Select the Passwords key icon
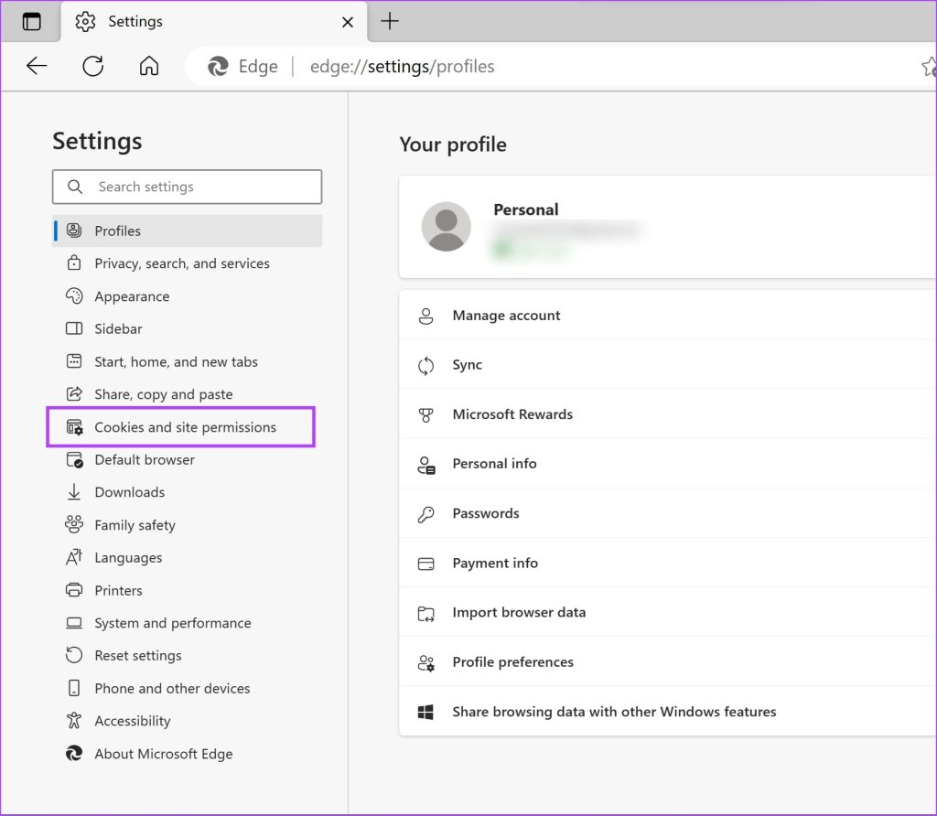This screenshot has height=816, width=937. point(425,513)
